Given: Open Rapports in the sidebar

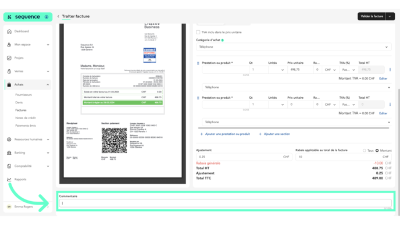Looking at the screenshot, I should 20,179.
